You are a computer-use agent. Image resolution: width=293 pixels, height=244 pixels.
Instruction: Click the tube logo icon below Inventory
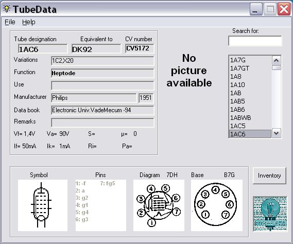tap(270, 214)
